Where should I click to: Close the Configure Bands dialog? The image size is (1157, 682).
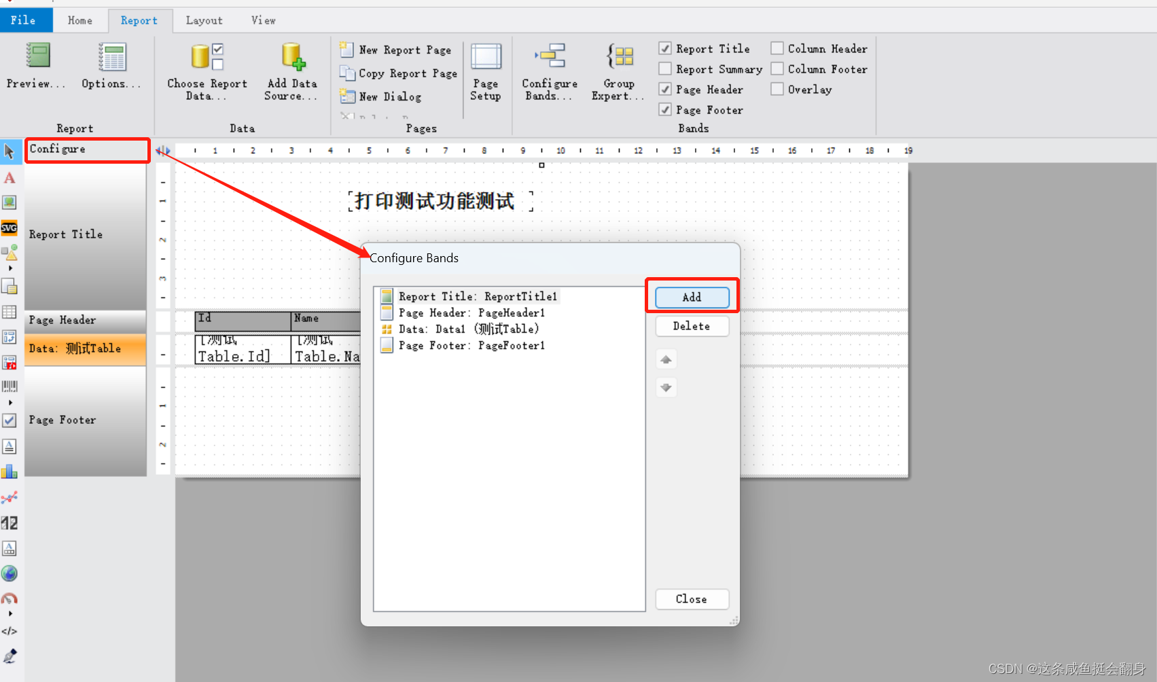pyautogui.click(x=692, y=599)
